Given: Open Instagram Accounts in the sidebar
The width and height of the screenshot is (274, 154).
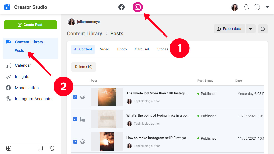Looking at the screenshot, I should pos(33,99).
